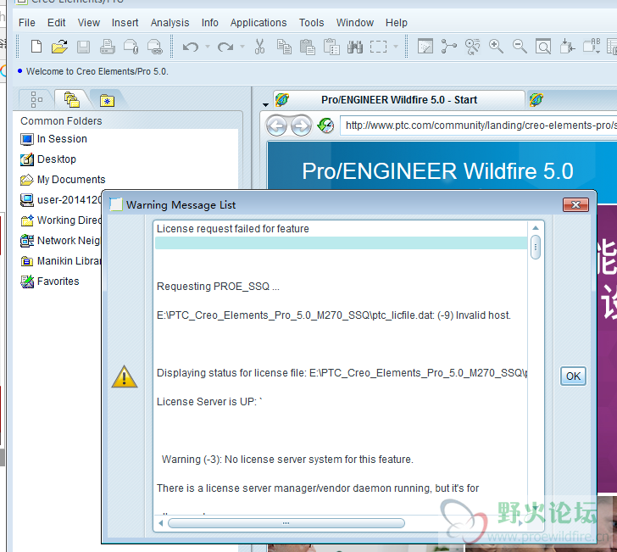This screenshot has width=617, height=552.
Task: Pick the dashed selection box tool
Action: point(378,47)
